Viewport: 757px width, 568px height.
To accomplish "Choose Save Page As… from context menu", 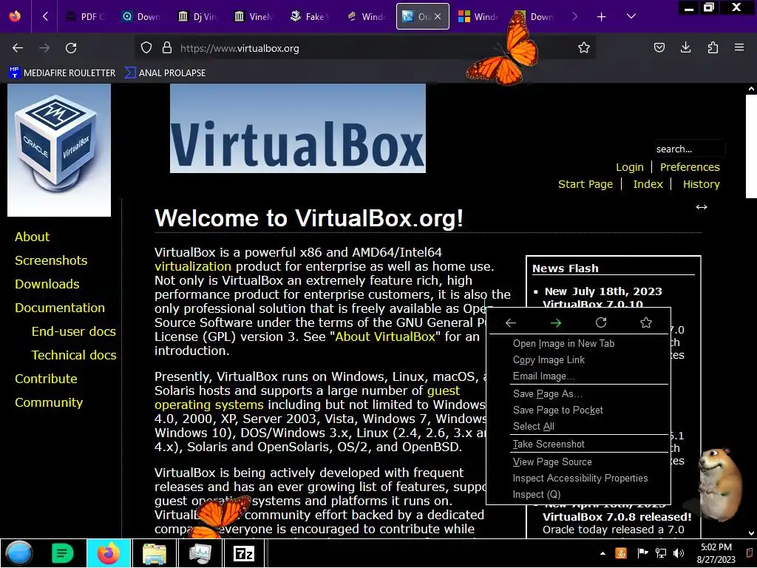I will (578, 393).
